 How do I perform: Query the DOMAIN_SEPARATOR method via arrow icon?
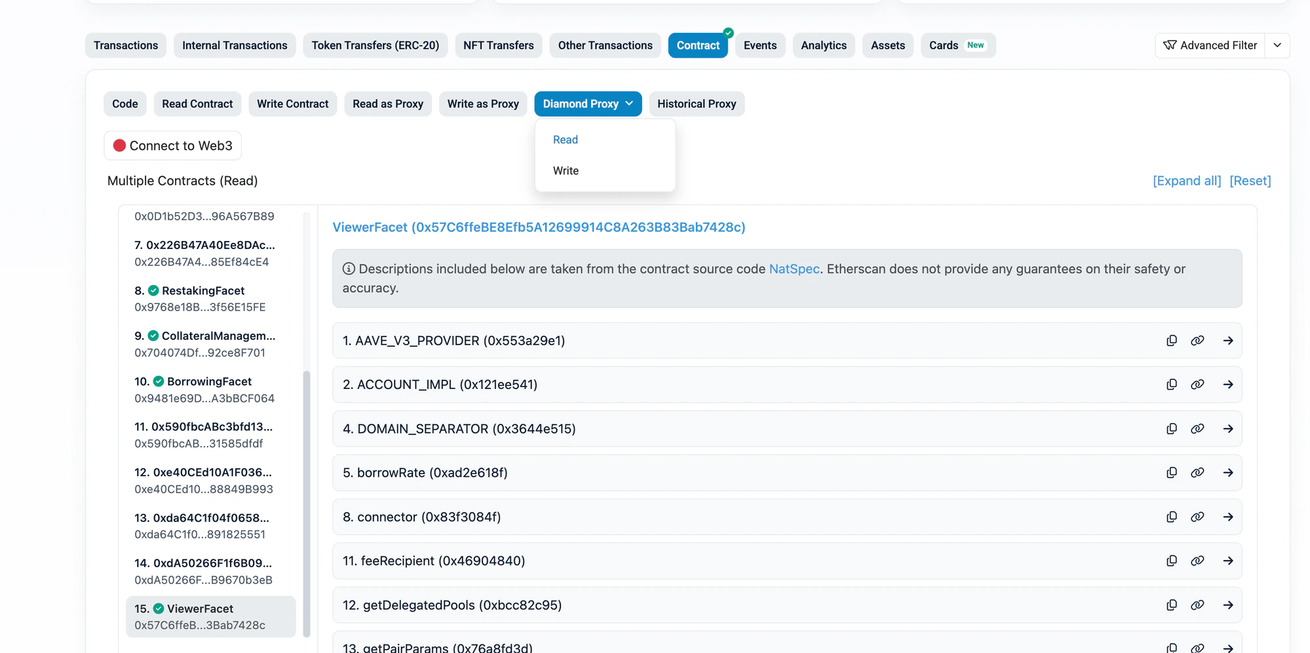tap(1229, 428)
